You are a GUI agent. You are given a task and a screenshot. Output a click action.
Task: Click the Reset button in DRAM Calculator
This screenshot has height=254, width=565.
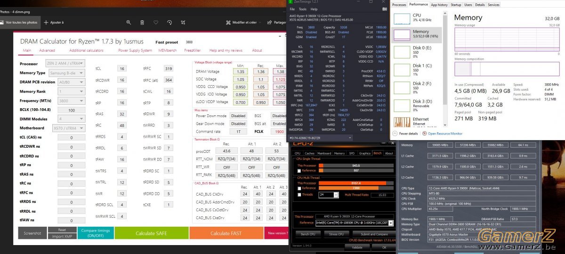(62, 230)
